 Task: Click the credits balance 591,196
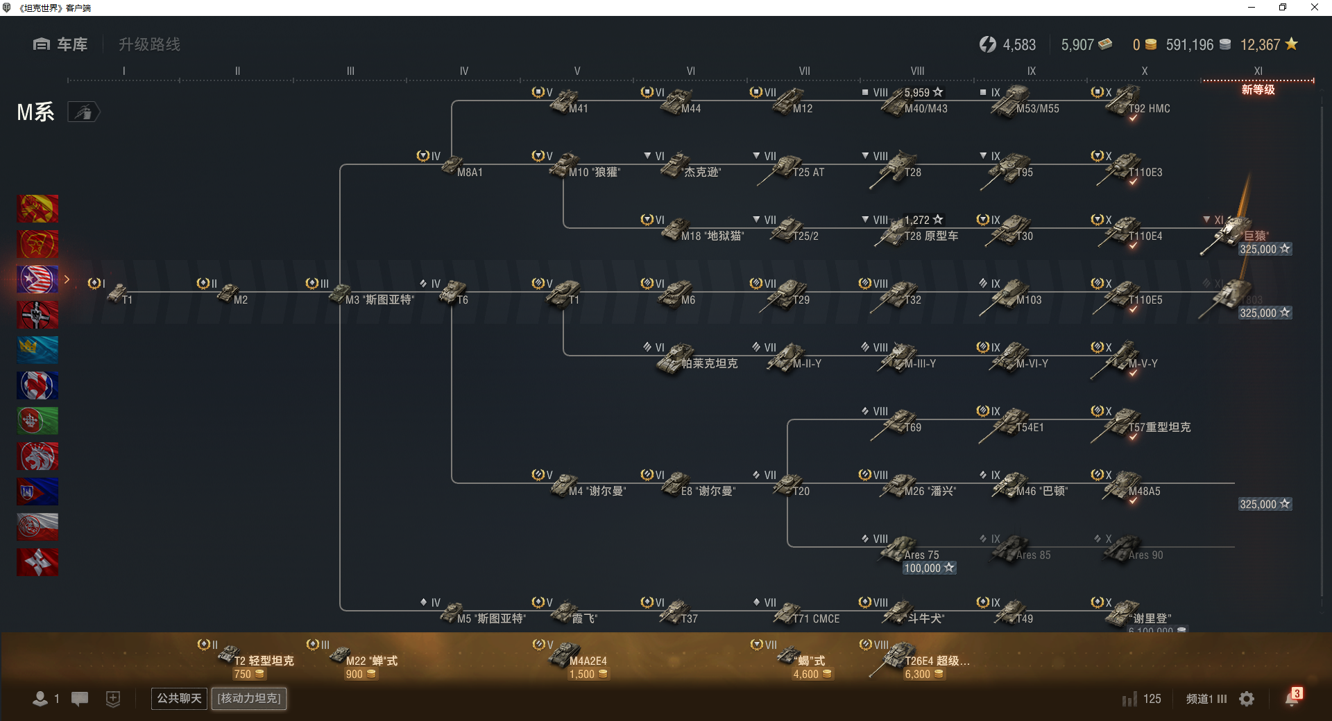[x=1198, y=44]
